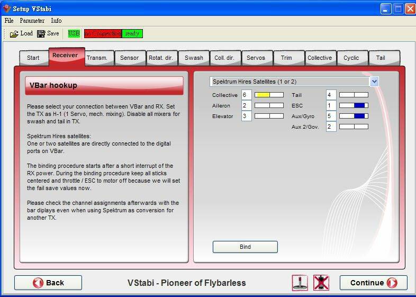Click the Tail channel number field
The image size is (416, 297).
coord(331,95)
